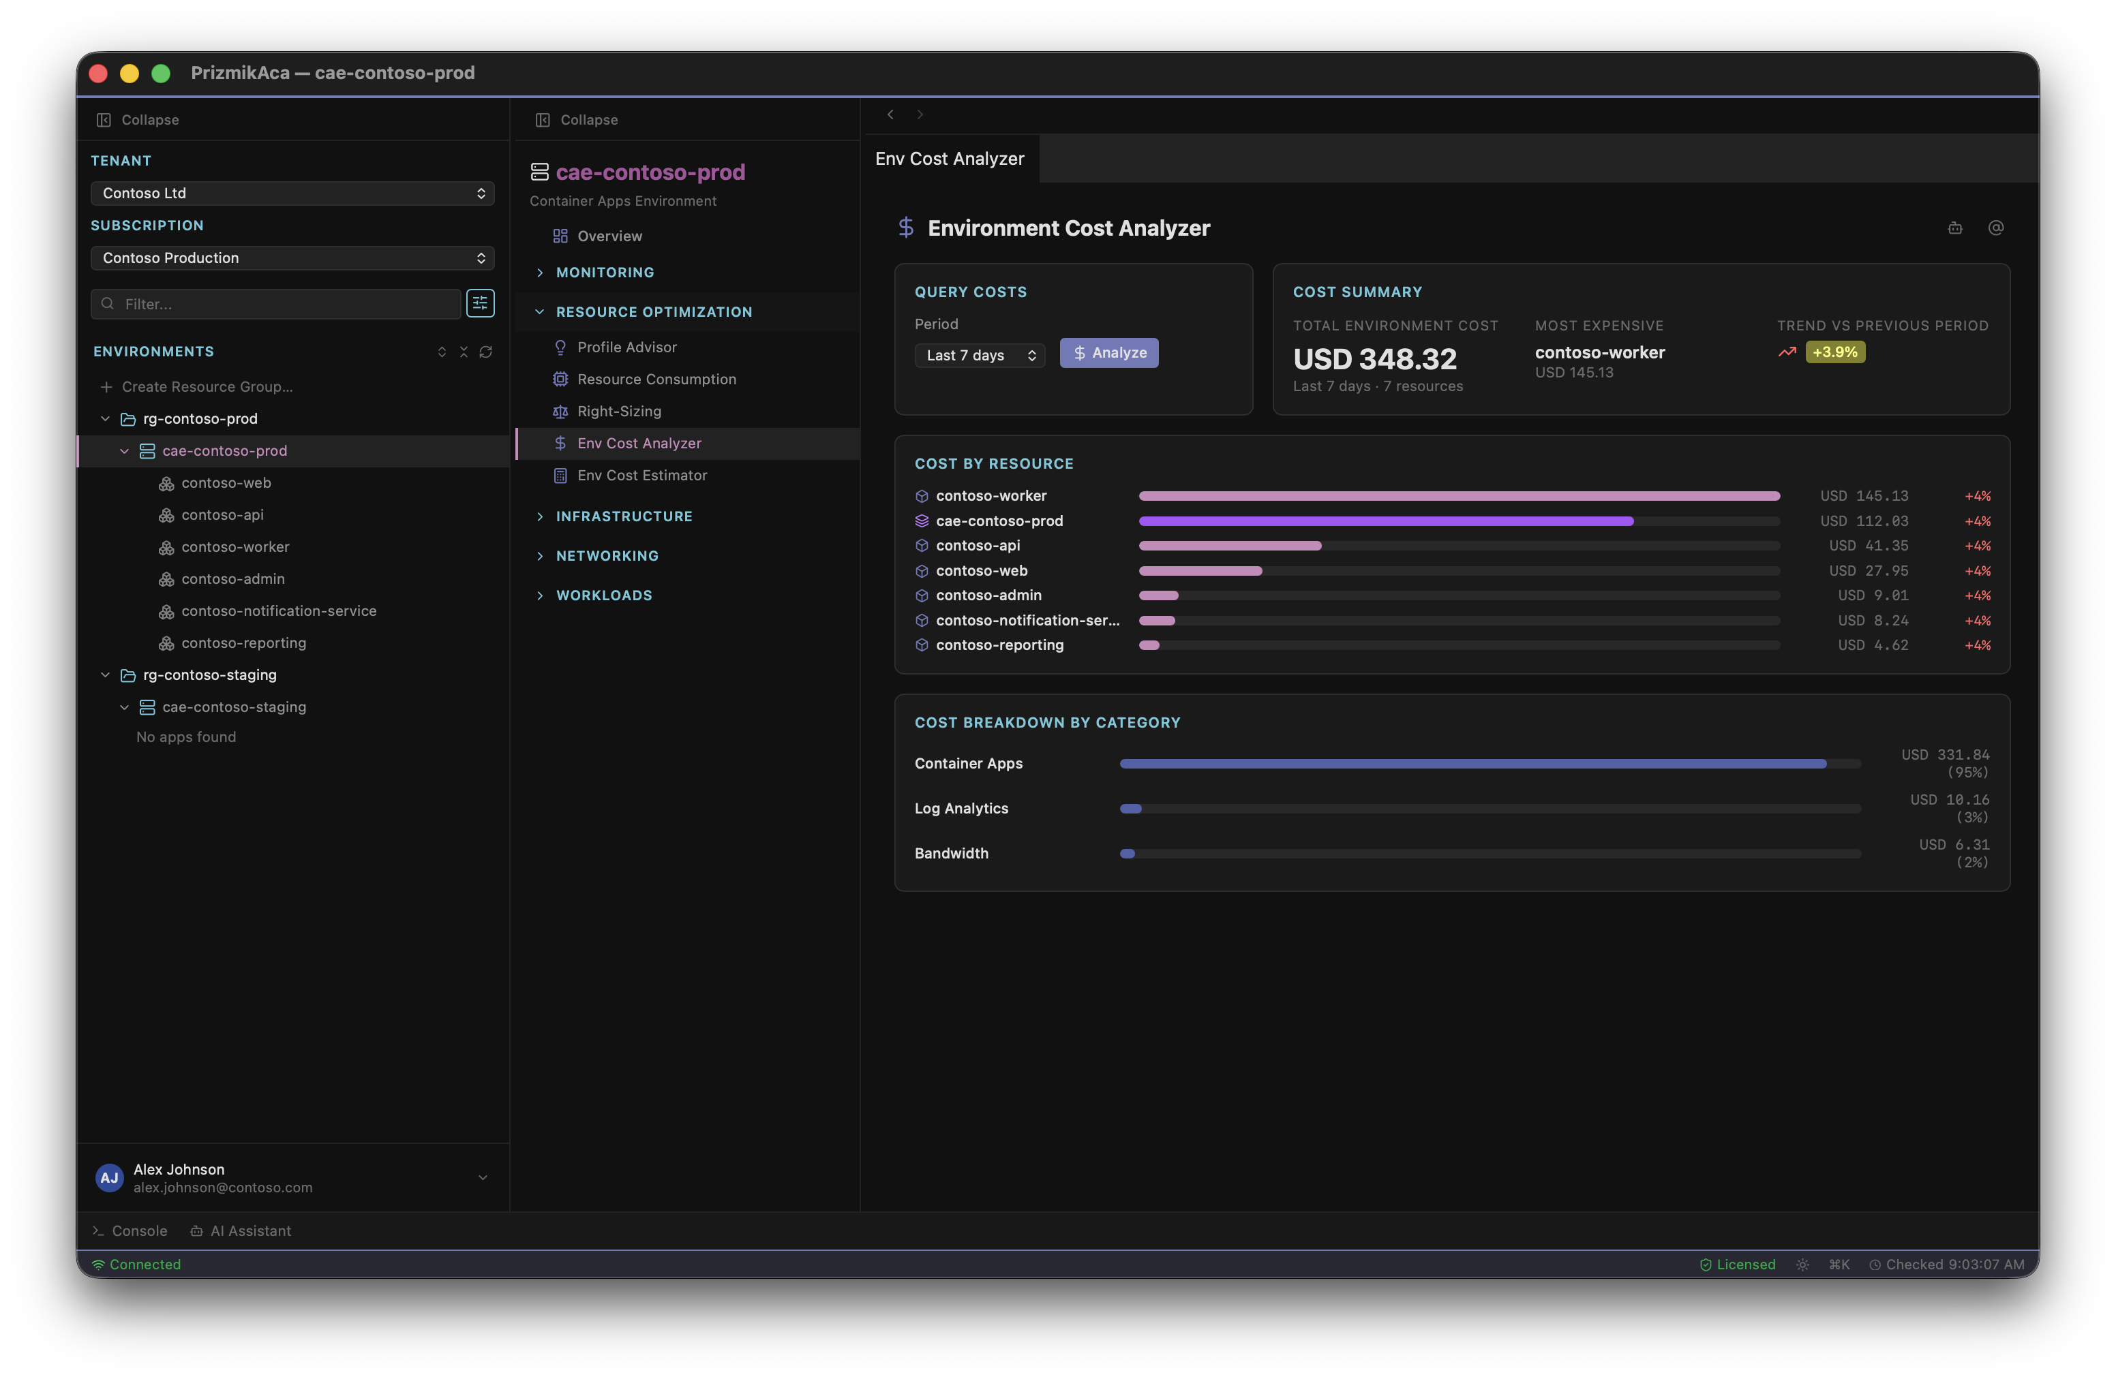Click the Licensed shield status icon
The image size is (2116, 1379).
(1705, 1265)
